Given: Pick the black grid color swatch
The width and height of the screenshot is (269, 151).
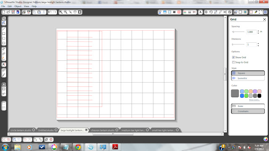Looking at the screenshot, I should pos(259,96).
